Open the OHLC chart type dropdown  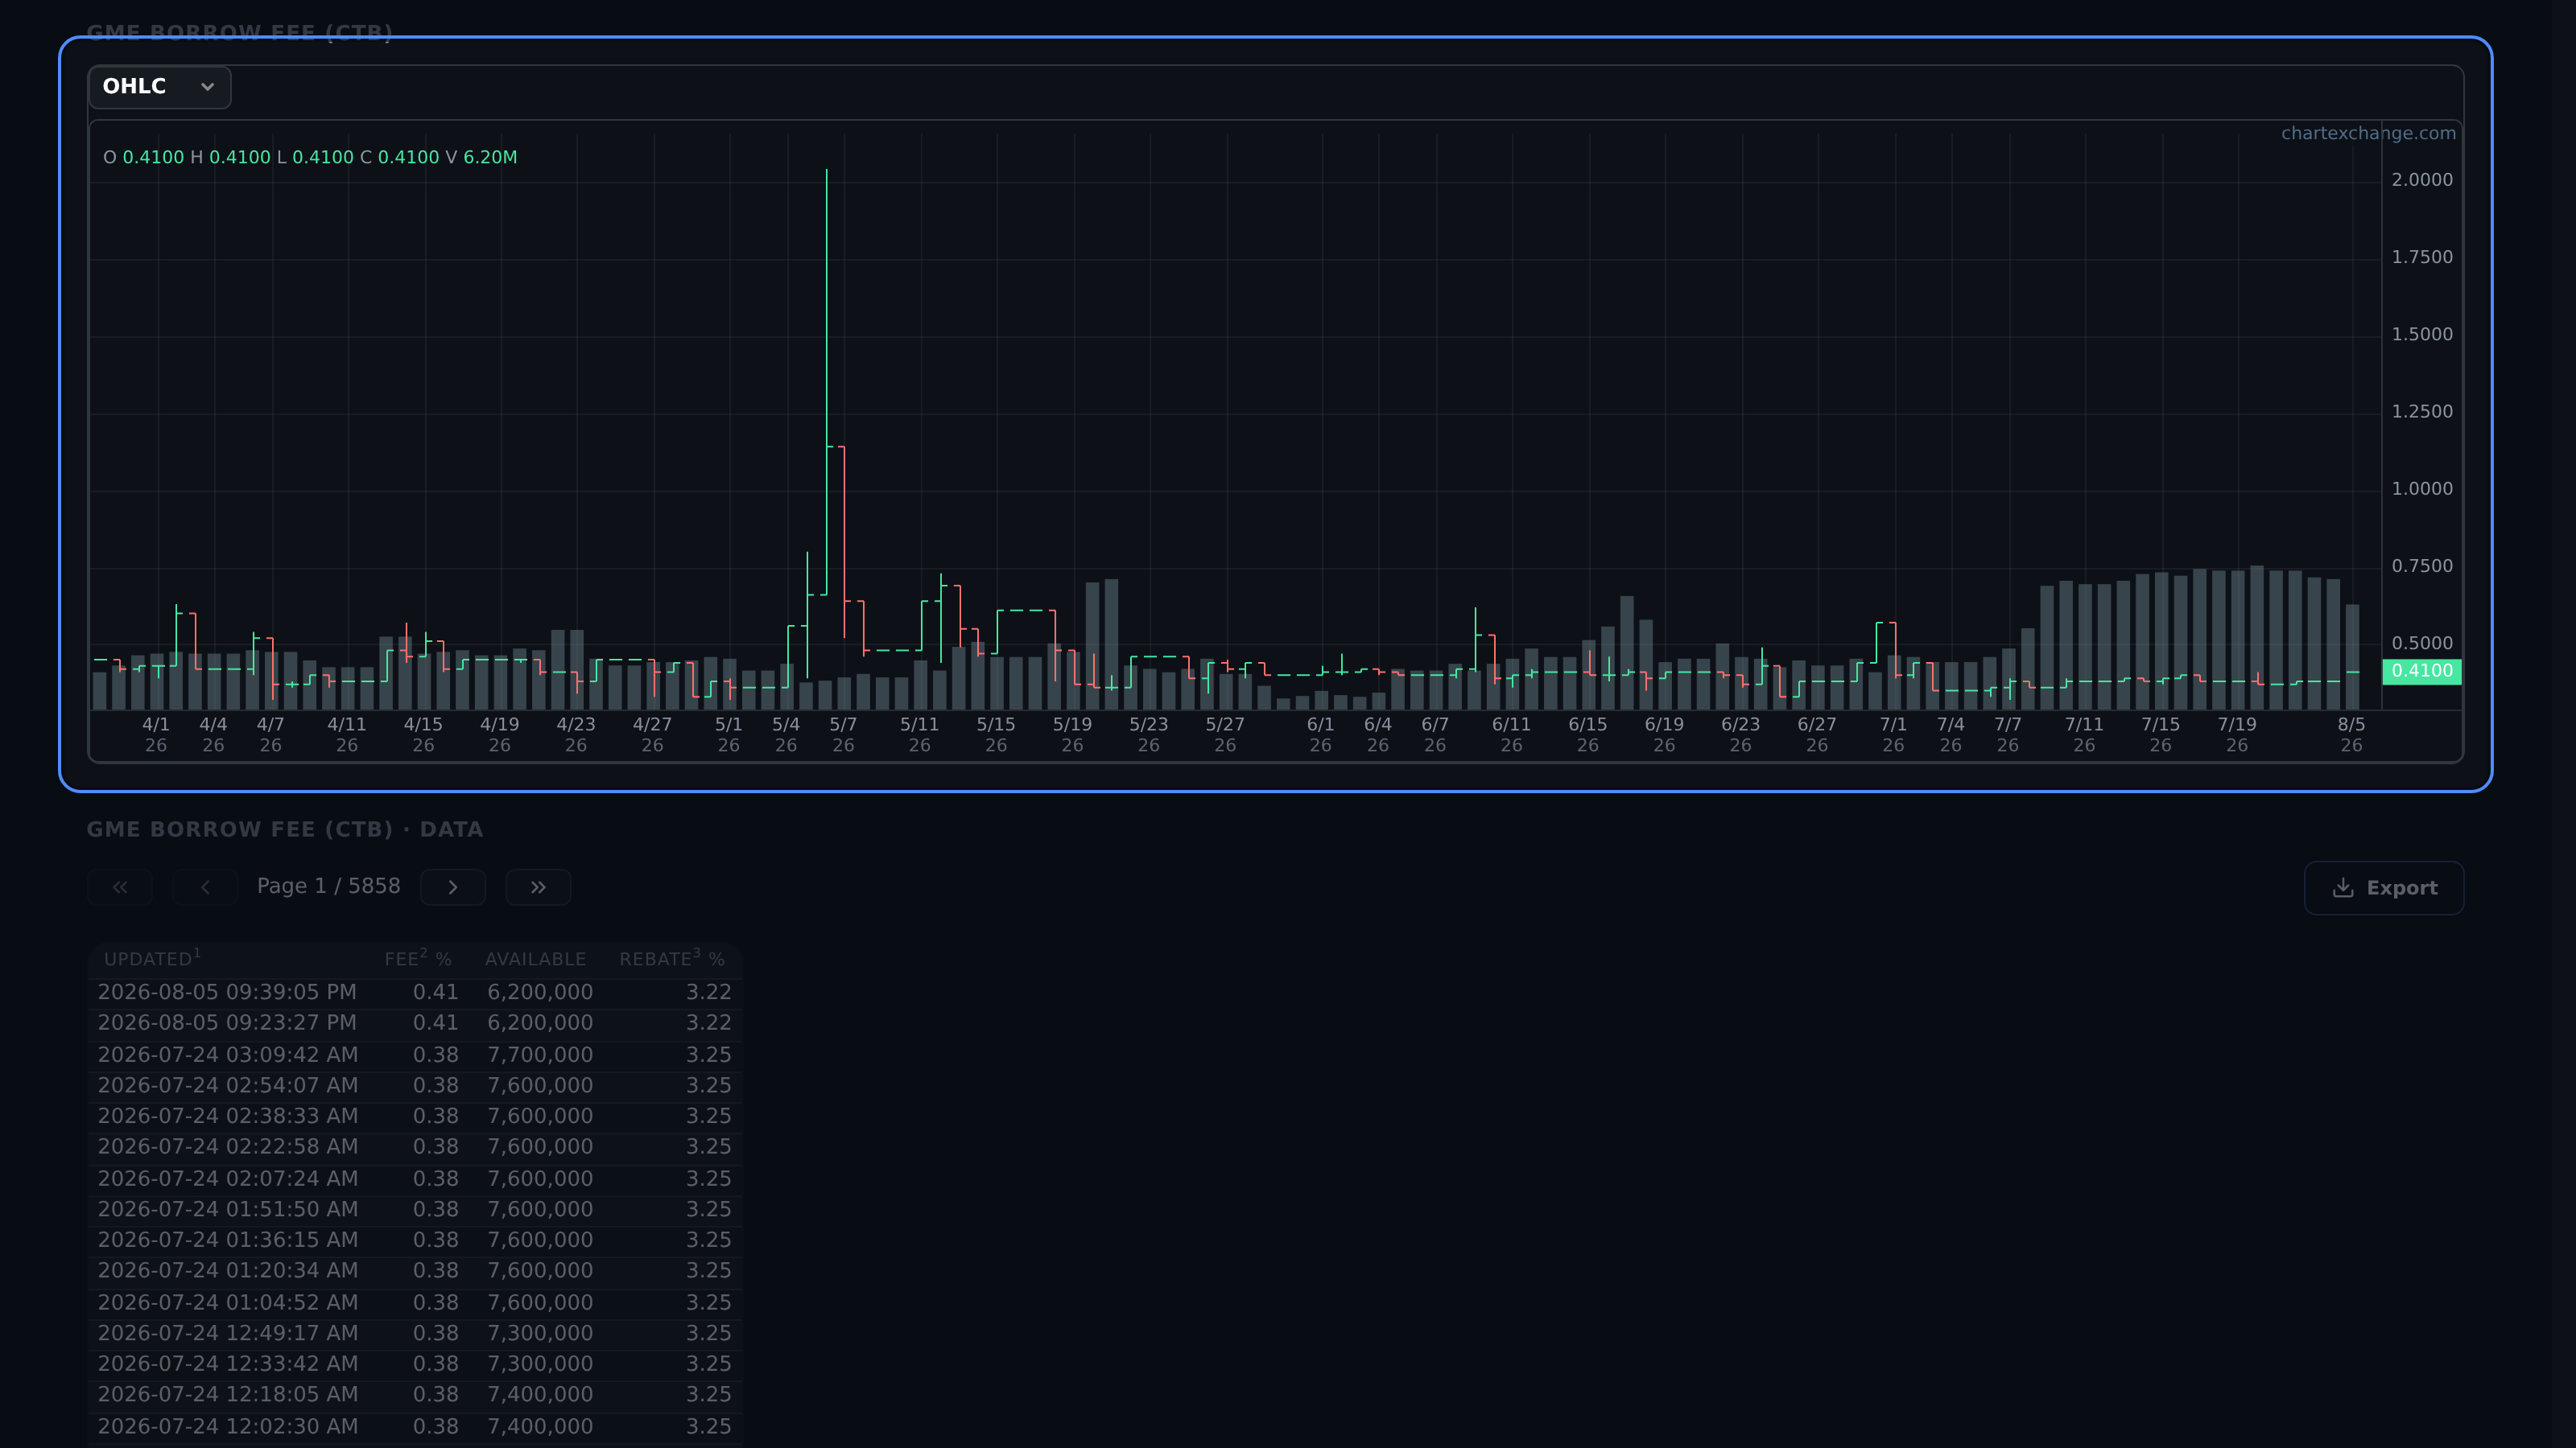pyautogui.click(x=160, y=87)
